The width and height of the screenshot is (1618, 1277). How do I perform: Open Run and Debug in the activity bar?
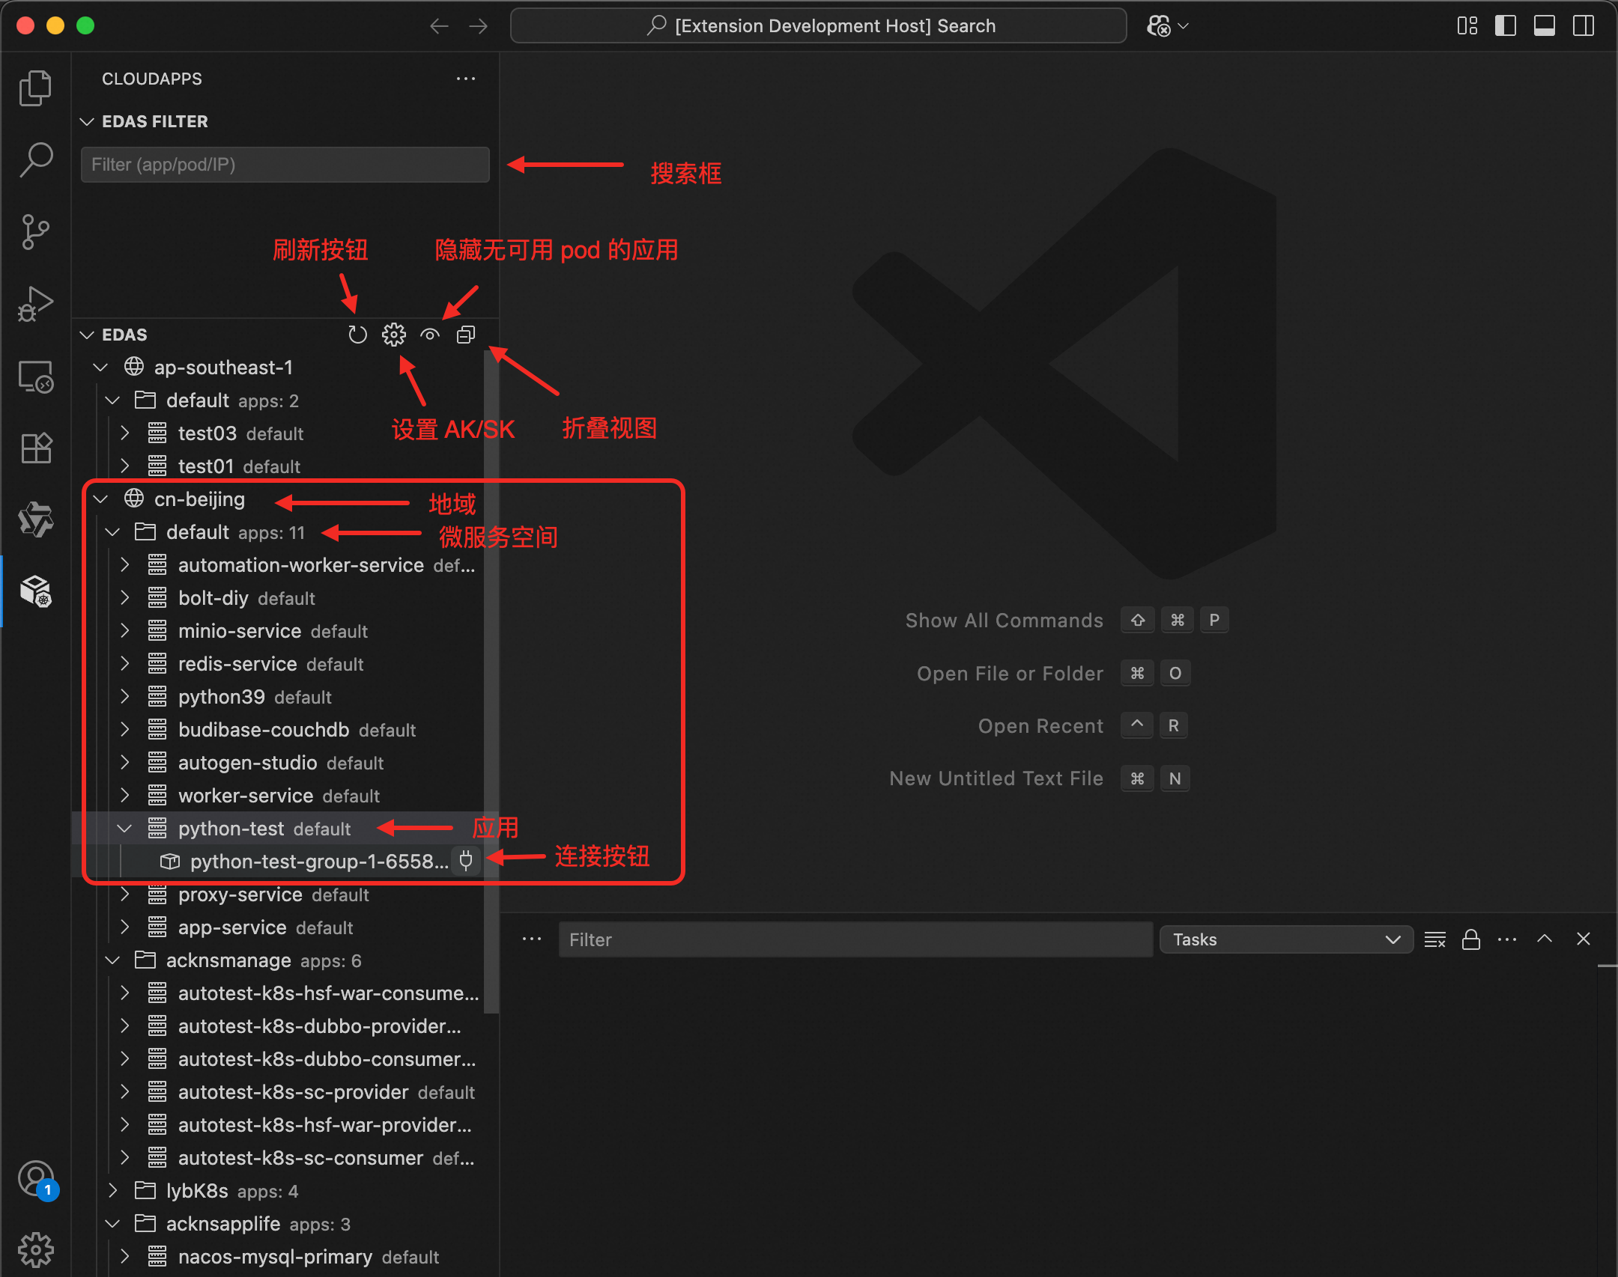point(35,304)
